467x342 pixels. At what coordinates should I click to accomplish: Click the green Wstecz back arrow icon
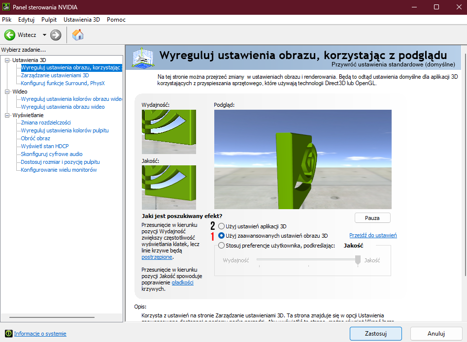[9, 35]
